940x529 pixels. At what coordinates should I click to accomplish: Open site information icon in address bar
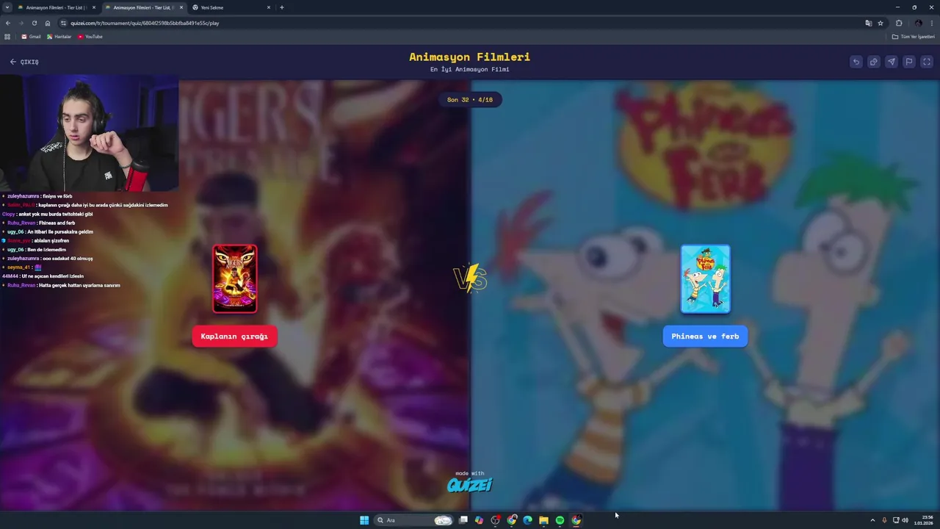63,23
